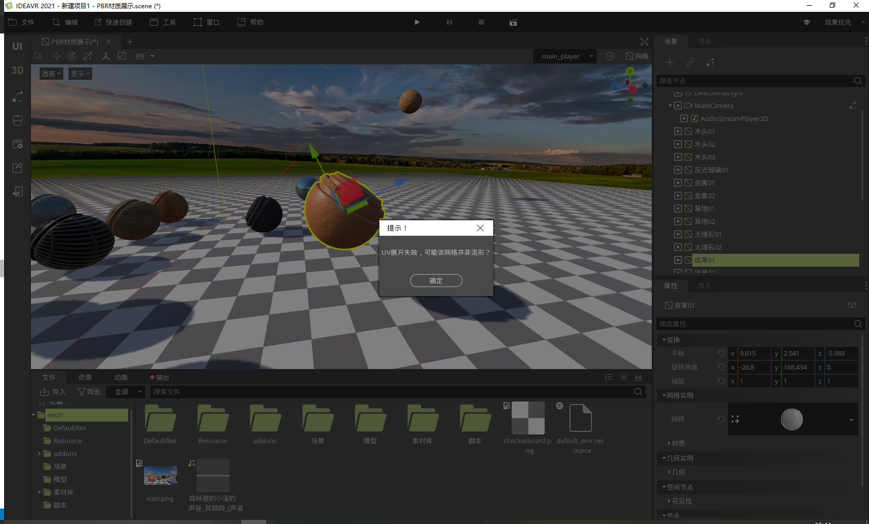The width and height of the screenshot is (869, 524).
Task: Switch to the 节点 tab
Action: pos(704,41)
